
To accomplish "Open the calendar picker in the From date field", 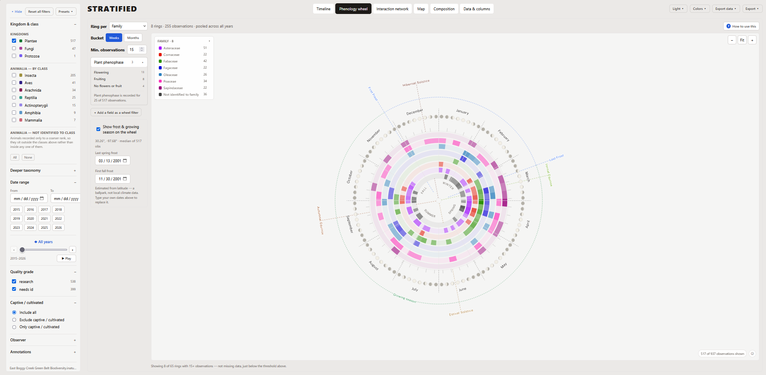I will 42,198.
